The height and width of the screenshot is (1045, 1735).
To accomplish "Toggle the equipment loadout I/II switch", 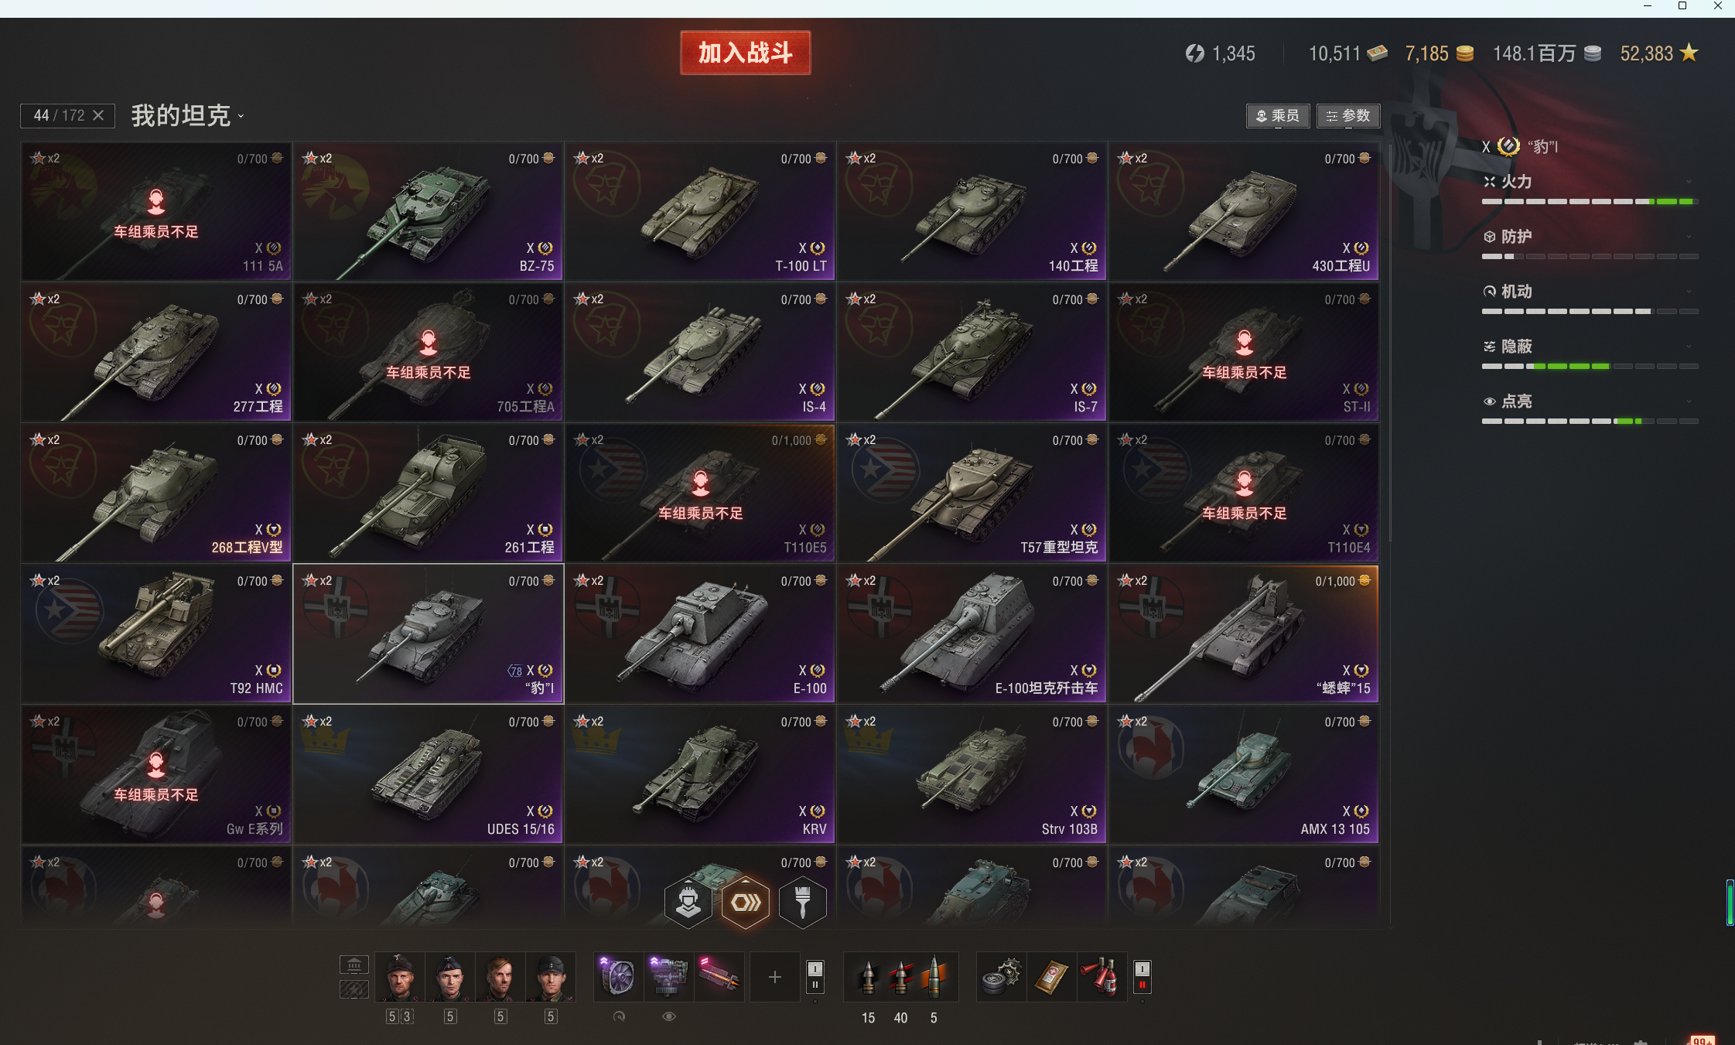I will click(x=815, y=977).
